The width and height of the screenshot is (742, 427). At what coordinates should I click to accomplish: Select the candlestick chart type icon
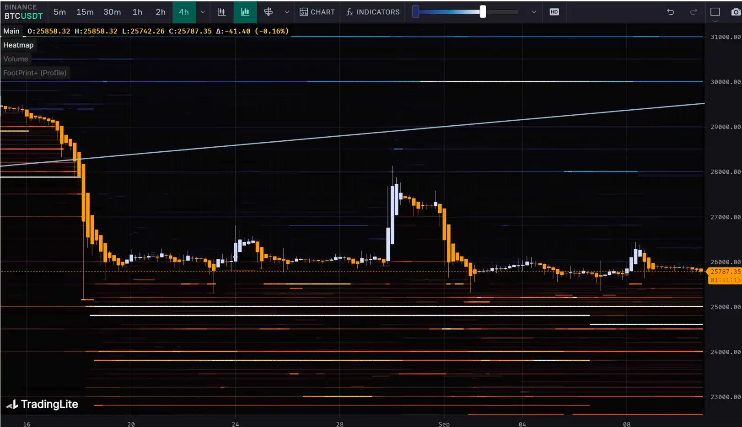pos(221,12)
